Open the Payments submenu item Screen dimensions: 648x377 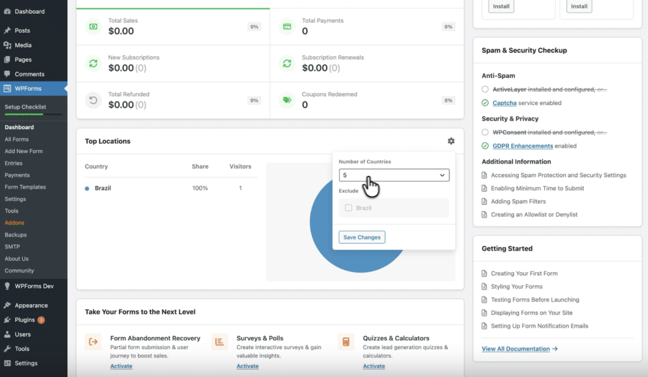pos(17,175)
